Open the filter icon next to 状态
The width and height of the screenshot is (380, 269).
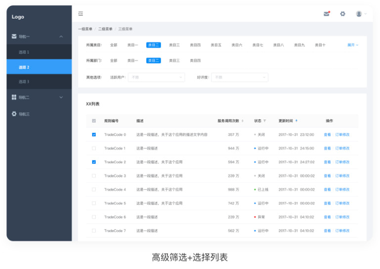point(264,120)
